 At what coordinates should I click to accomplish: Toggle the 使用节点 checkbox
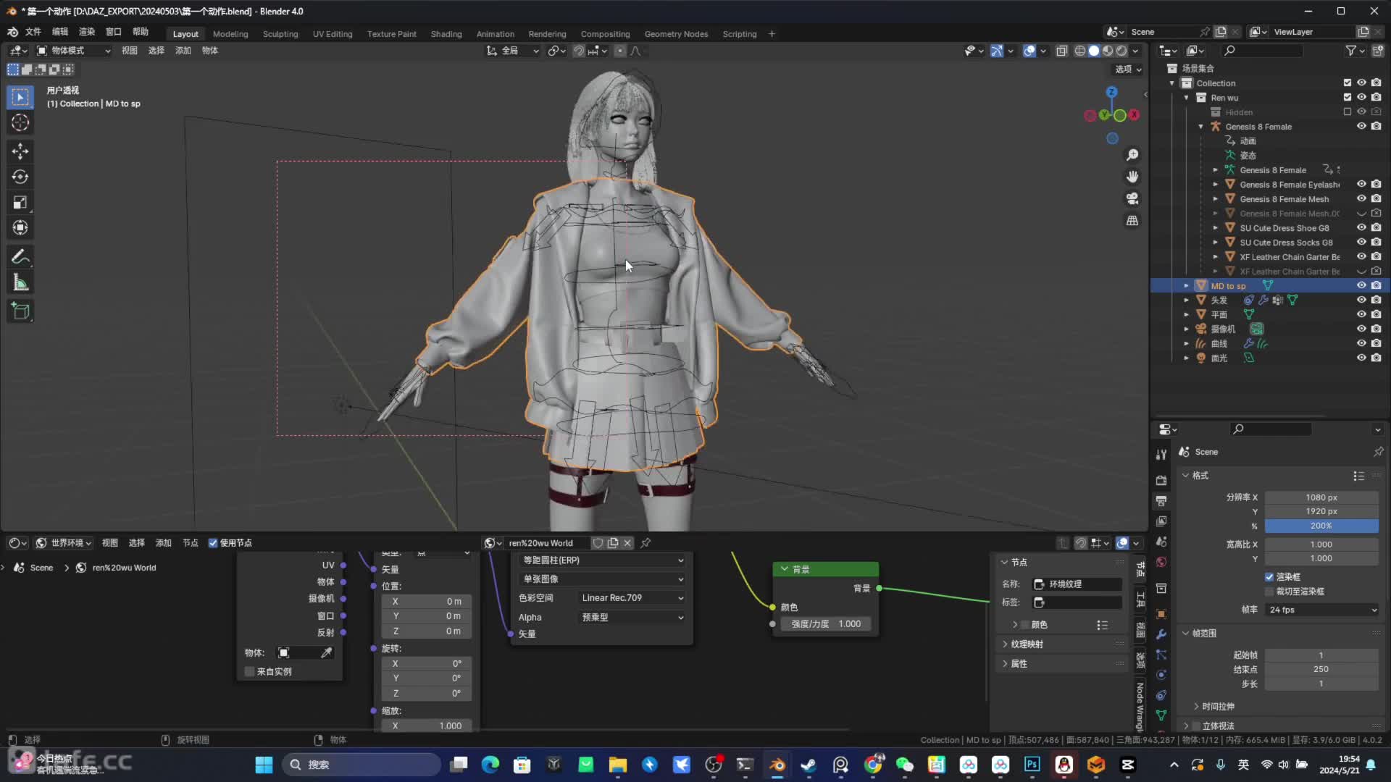[x=213, y=543]
